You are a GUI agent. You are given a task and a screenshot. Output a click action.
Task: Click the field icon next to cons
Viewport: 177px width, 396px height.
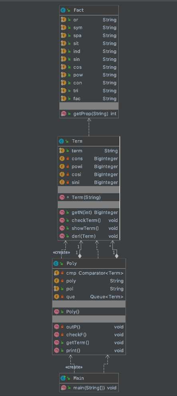pyautogui.click(x=62, y=159)
